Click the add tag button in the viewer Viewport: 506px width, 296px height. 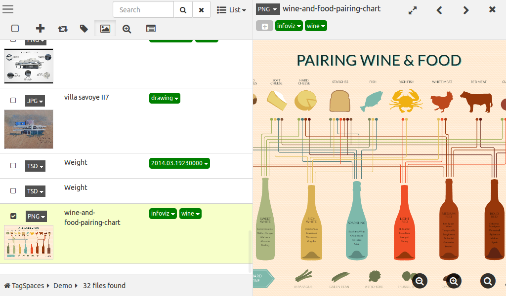[264, 26]
